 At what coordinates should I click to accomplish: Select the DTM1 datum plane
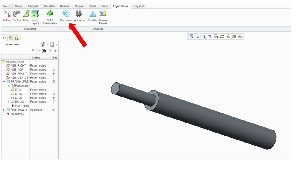tap(18, 90)
